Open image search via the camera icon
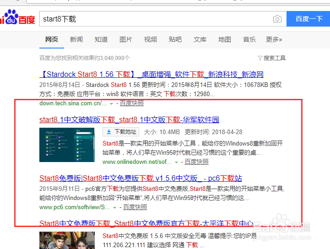This screenshot has height=249, width=330. point(277,19)
